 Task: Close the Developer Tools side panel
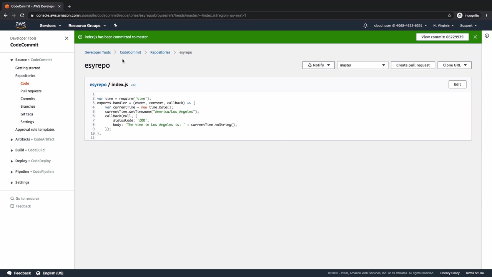(x=66, y=38)
